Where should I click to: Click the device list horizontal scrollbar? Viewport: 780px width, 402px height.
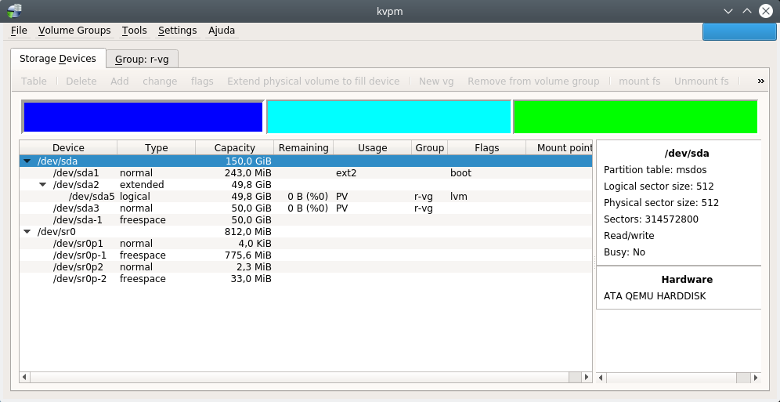305,378
